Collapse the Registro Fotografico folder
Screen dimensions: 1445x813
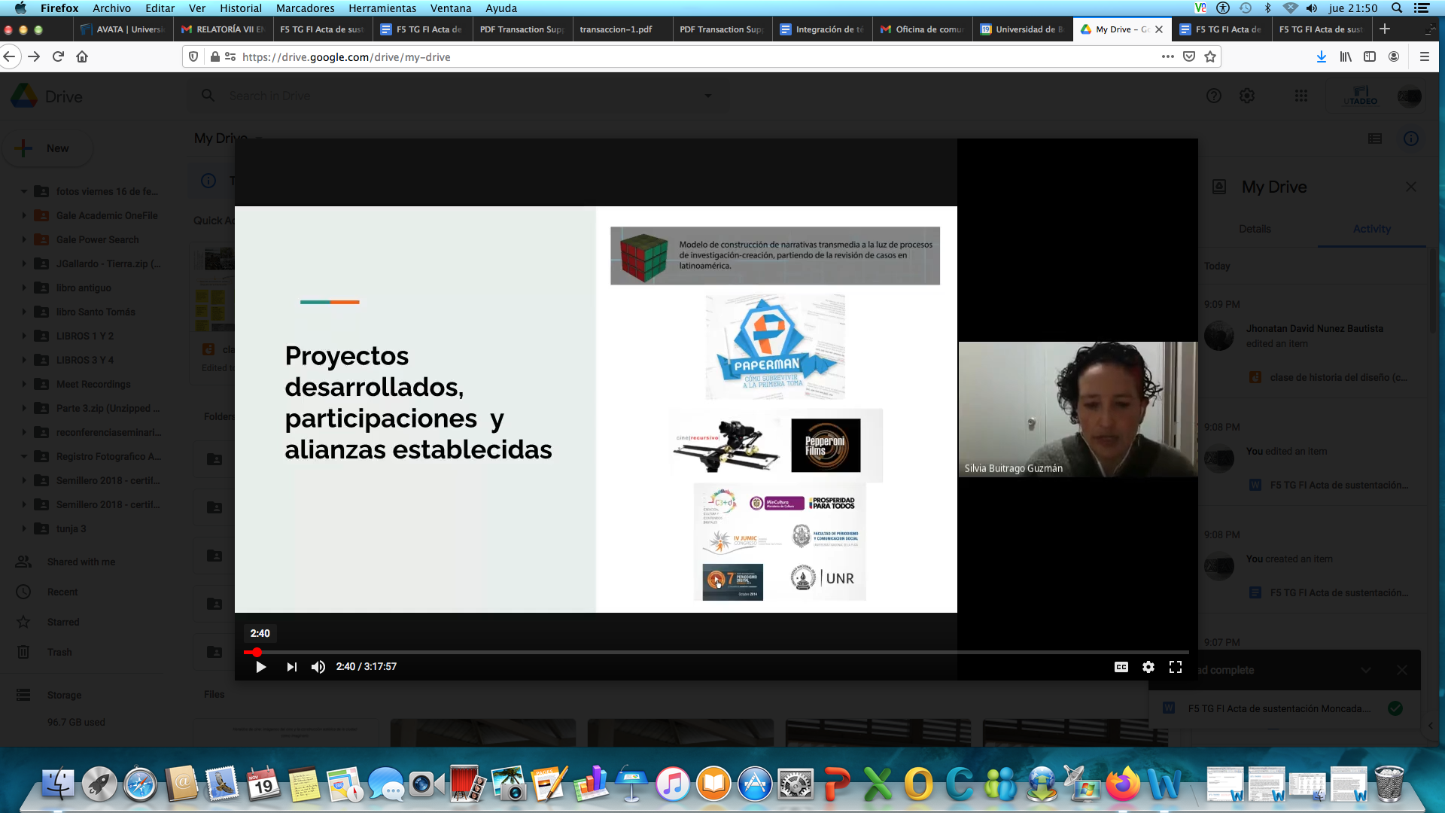24,456
